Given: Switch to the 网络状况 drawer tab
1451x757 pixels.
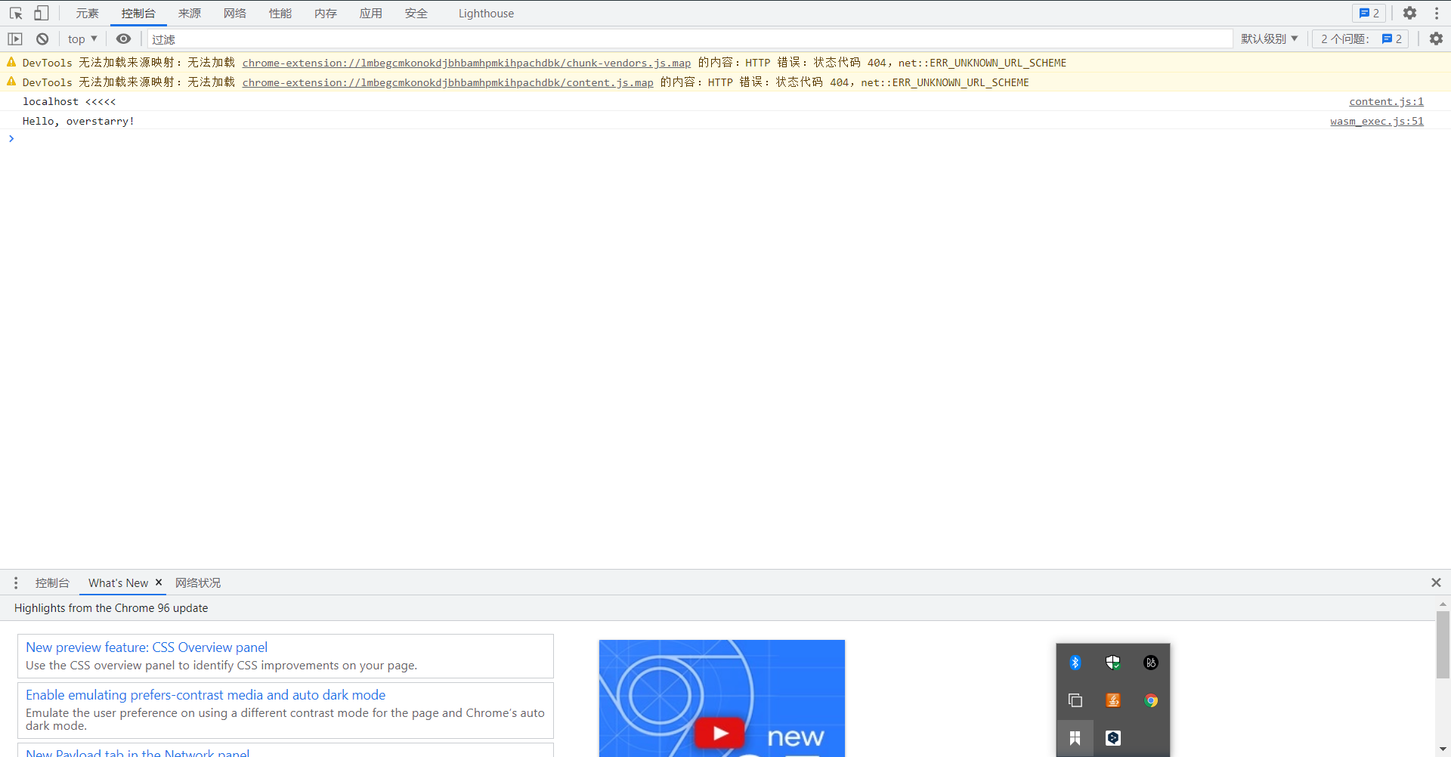Looking at the screenshot, I should click(197, 582).
